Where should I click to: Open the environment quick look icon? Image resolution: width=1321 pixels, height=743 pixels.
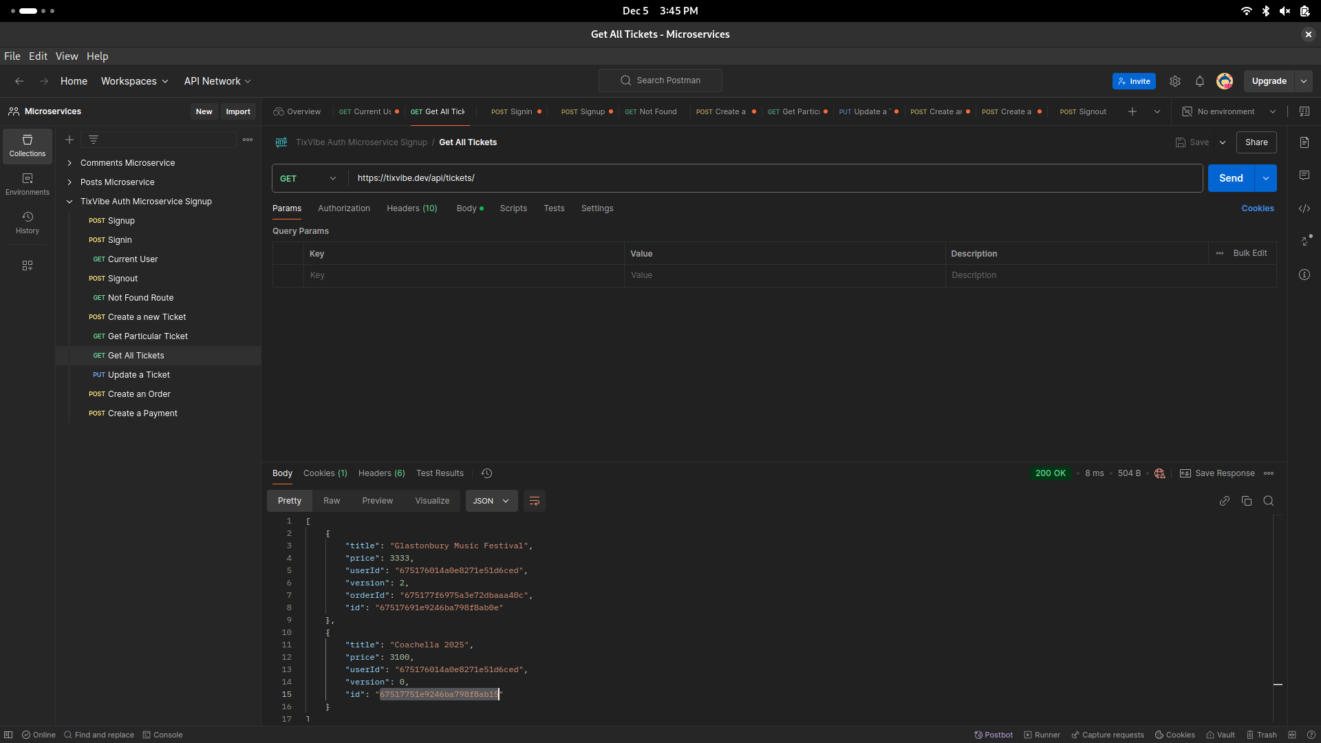(x=1304, y=111)
